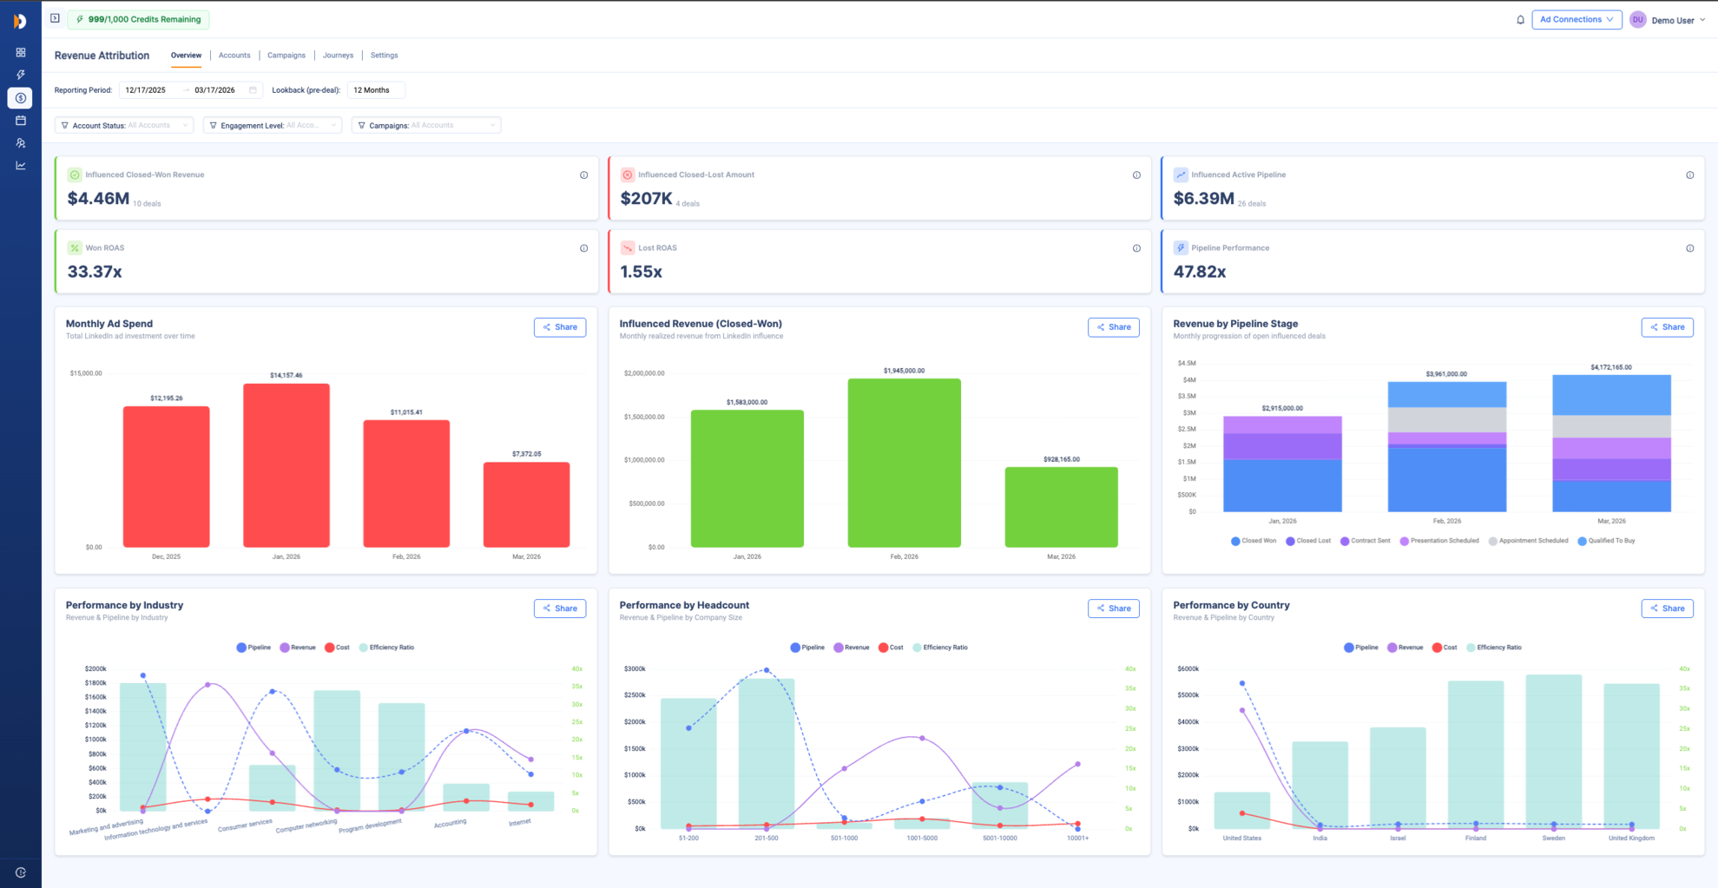Show info for Influenced Closed-Won Revenue
The width and height of the screenshot is (1718, 888).
[583, 175]
